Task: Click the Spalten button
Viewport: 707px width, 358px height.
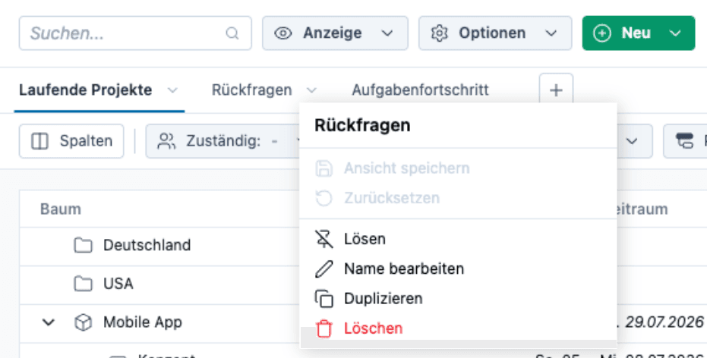Action: (x=71, y=141)
